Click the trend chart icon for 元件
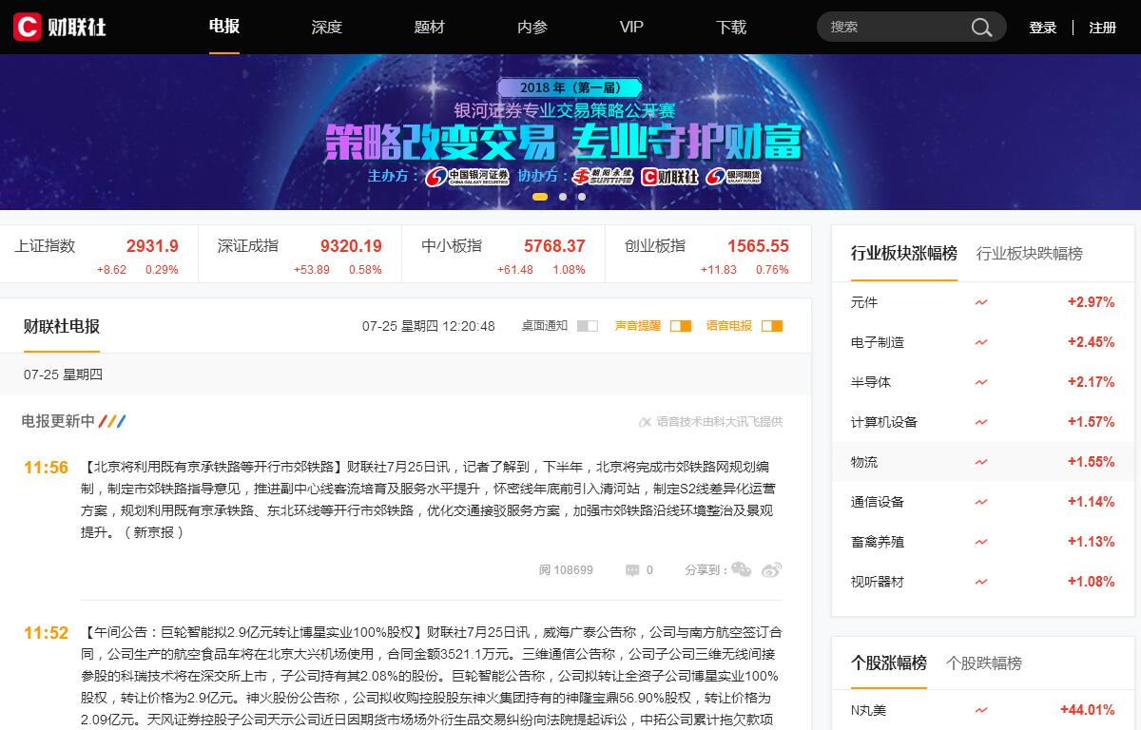 coord(981,302)
